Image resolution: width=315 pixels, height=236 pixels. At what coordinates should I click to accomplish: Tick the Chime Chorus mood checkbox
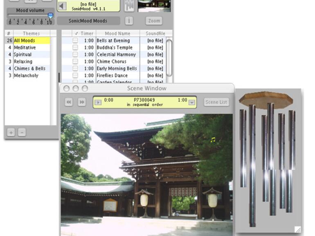coord(75,62)
